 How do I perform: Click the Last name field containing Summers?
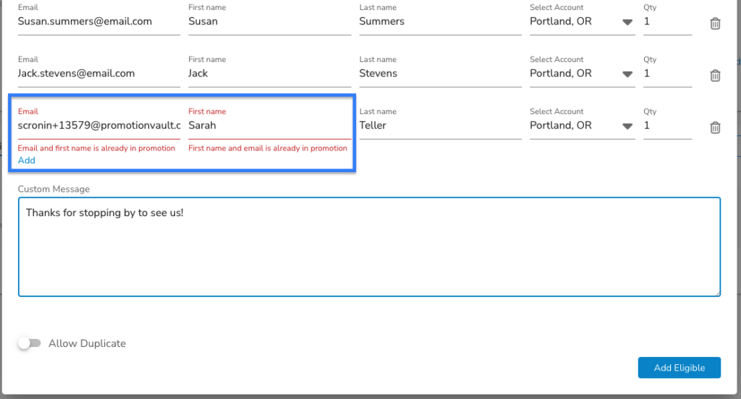click(x=441, y=22)
